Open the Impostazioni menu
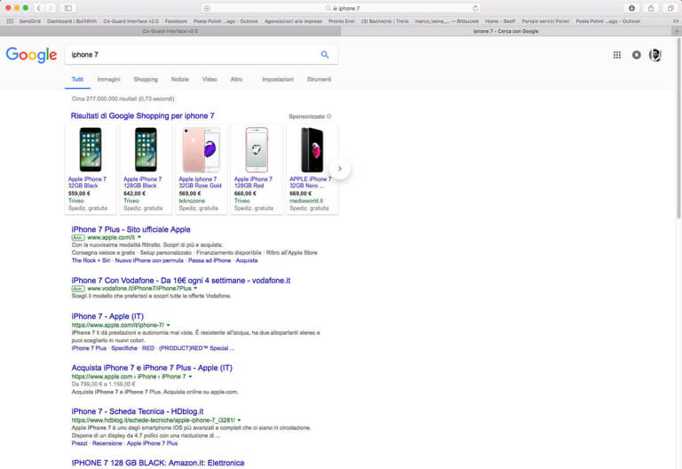This screenshot has width=682, height=469. click(278, 79)
